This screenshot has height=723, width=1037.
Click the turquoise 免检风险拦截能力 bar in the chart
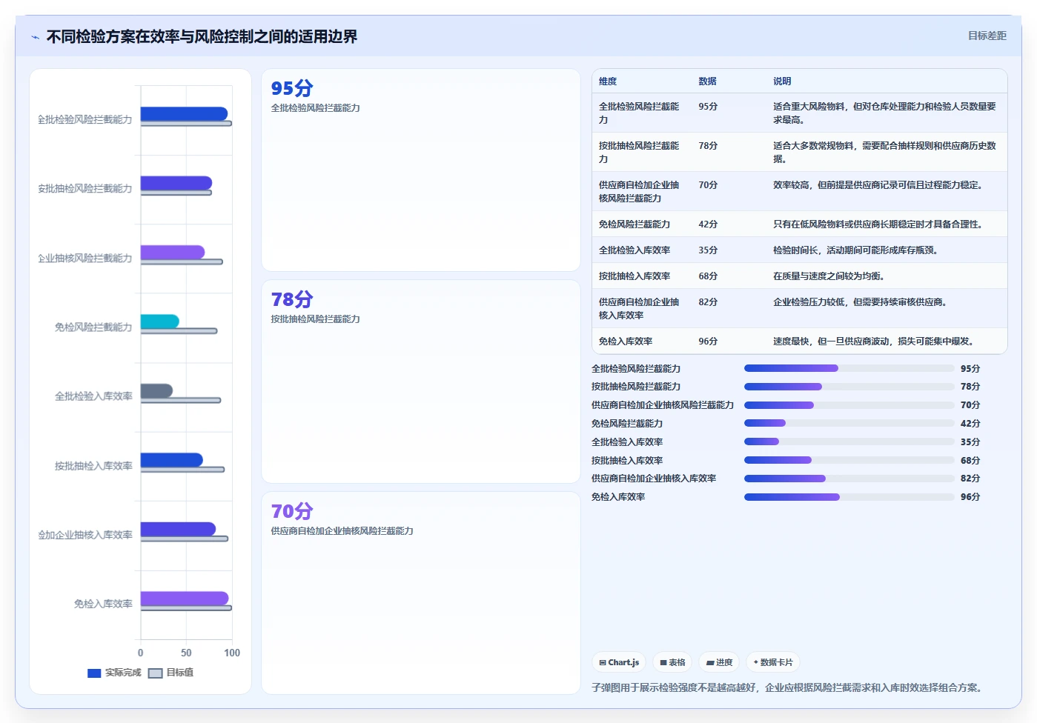tap(159, 321)
